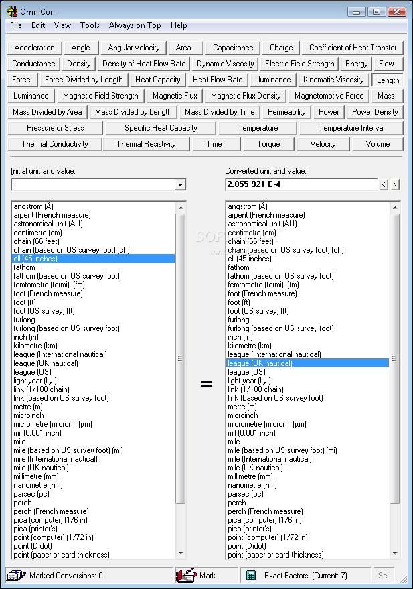Viewport: 413px width, 589px height.
Task: Open the Help menu
Action: pos(179,25)
